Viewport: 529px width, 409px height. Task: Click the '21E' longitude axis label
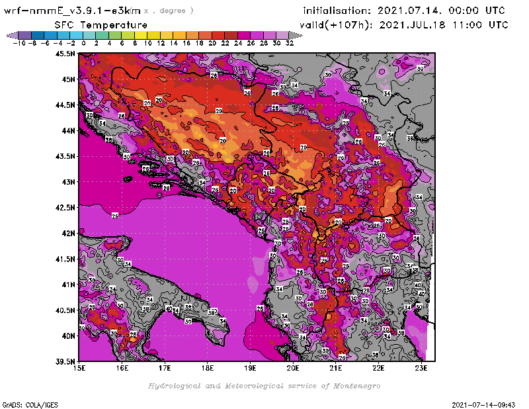[336, 368]
